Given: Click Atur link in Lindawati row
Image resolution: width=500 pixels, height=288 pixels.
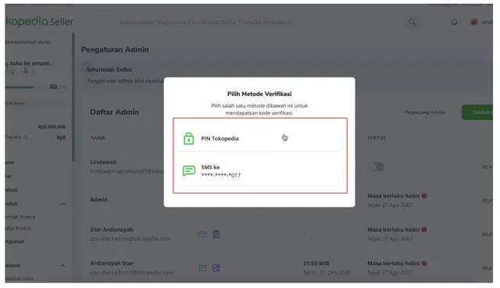Looking at the screenshot, I should 487,166.
